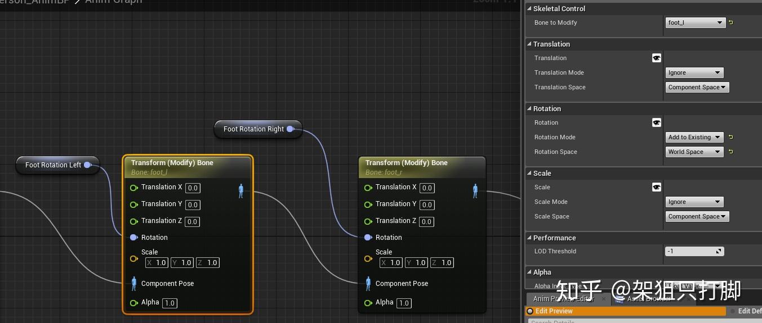Click foot_r Scale Z value field
This screenshot has height=323, width=762.
[x=442, y=262]
